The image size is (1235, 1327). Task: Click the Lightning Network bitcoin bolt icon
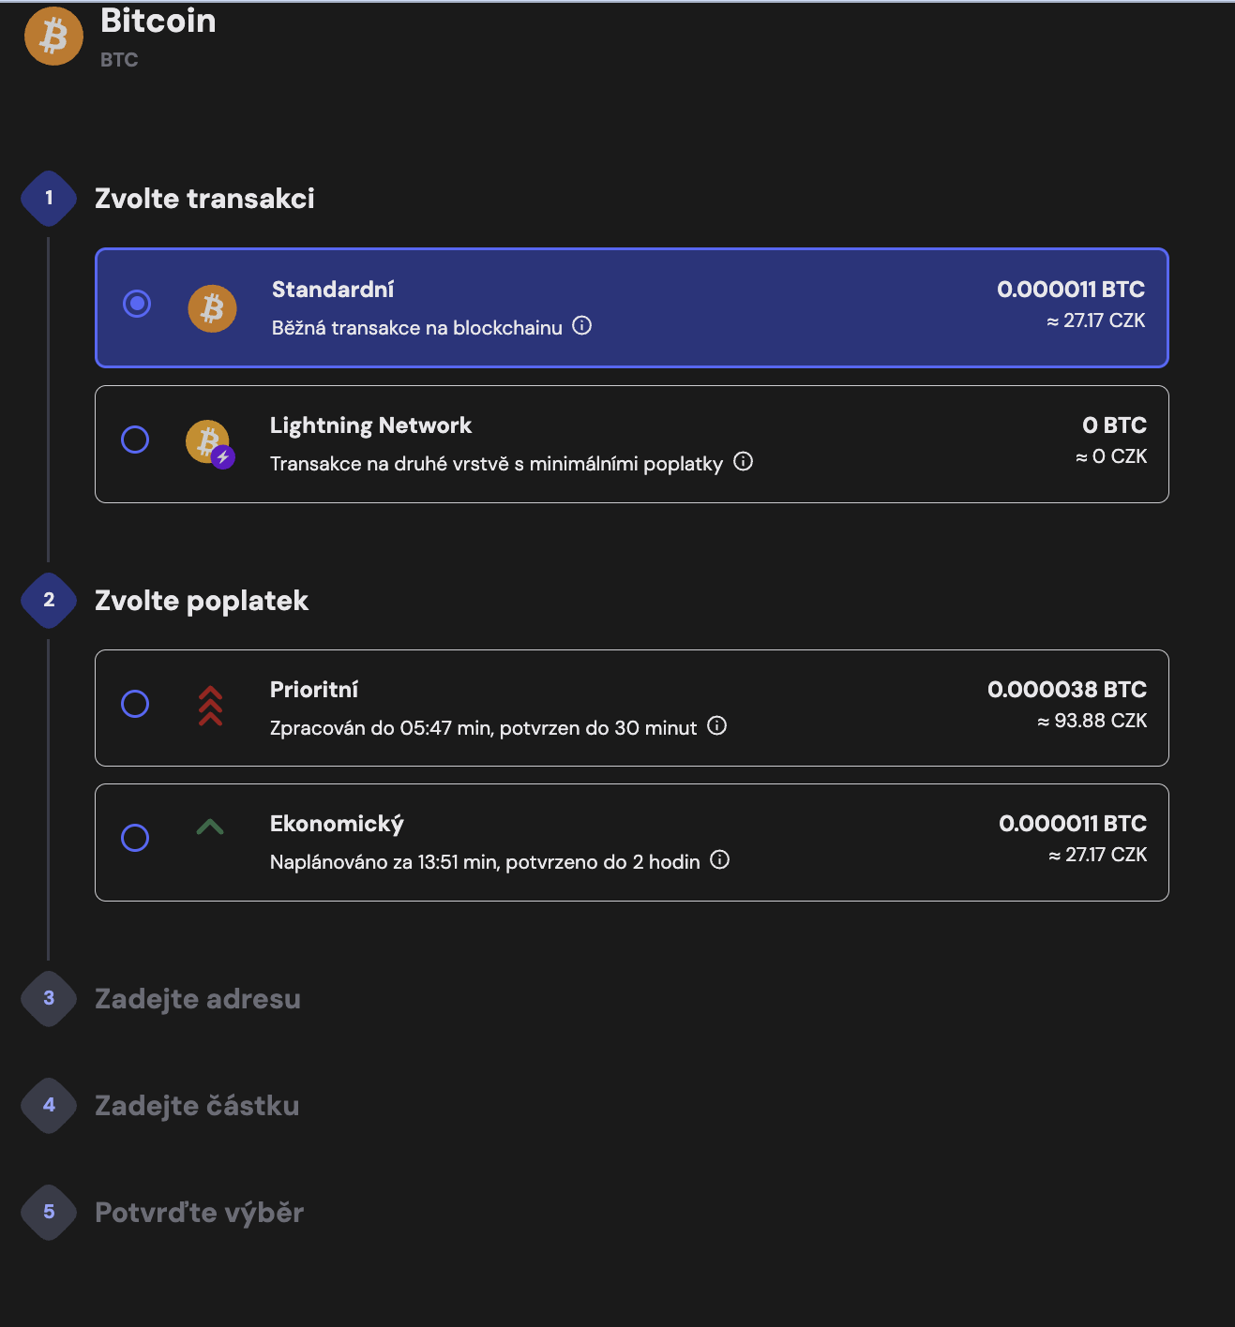click(210, 443)
